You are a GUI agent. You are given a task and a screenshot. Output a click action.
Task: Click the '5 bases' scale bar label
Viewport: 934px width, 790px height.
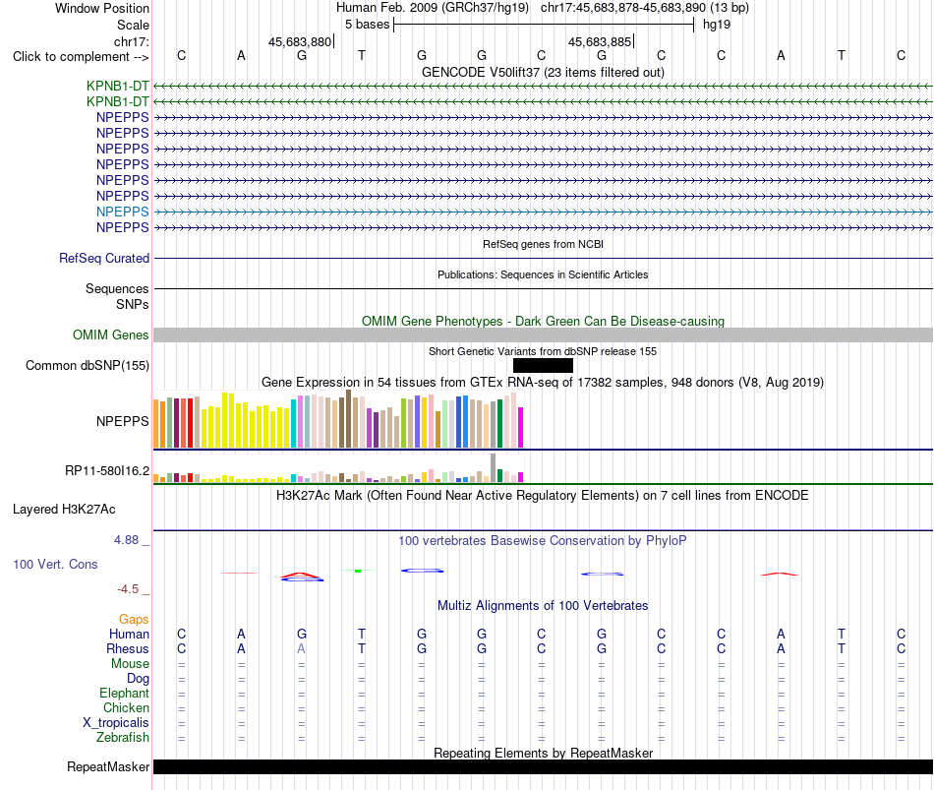(367, 25)
